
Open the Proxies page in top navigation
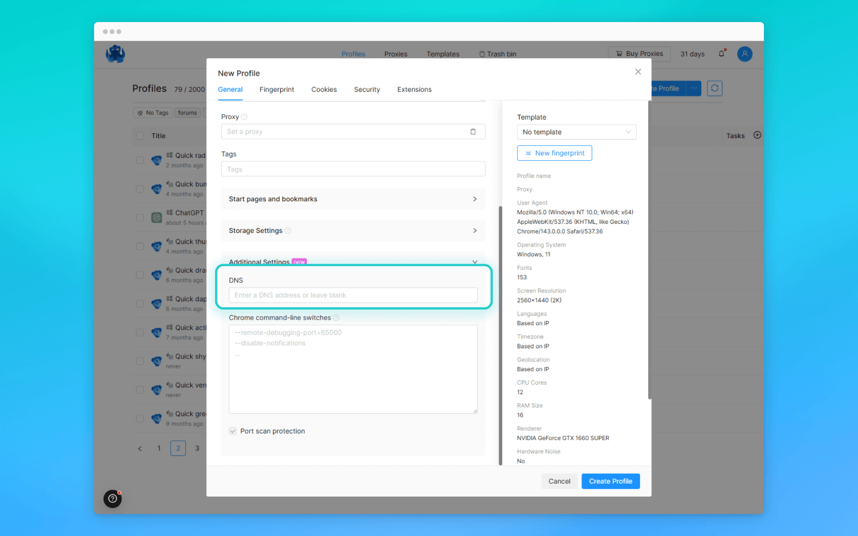396,54
